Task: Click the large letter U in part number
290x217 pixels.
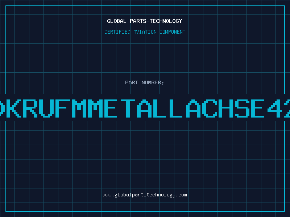Action: [46, 108]
